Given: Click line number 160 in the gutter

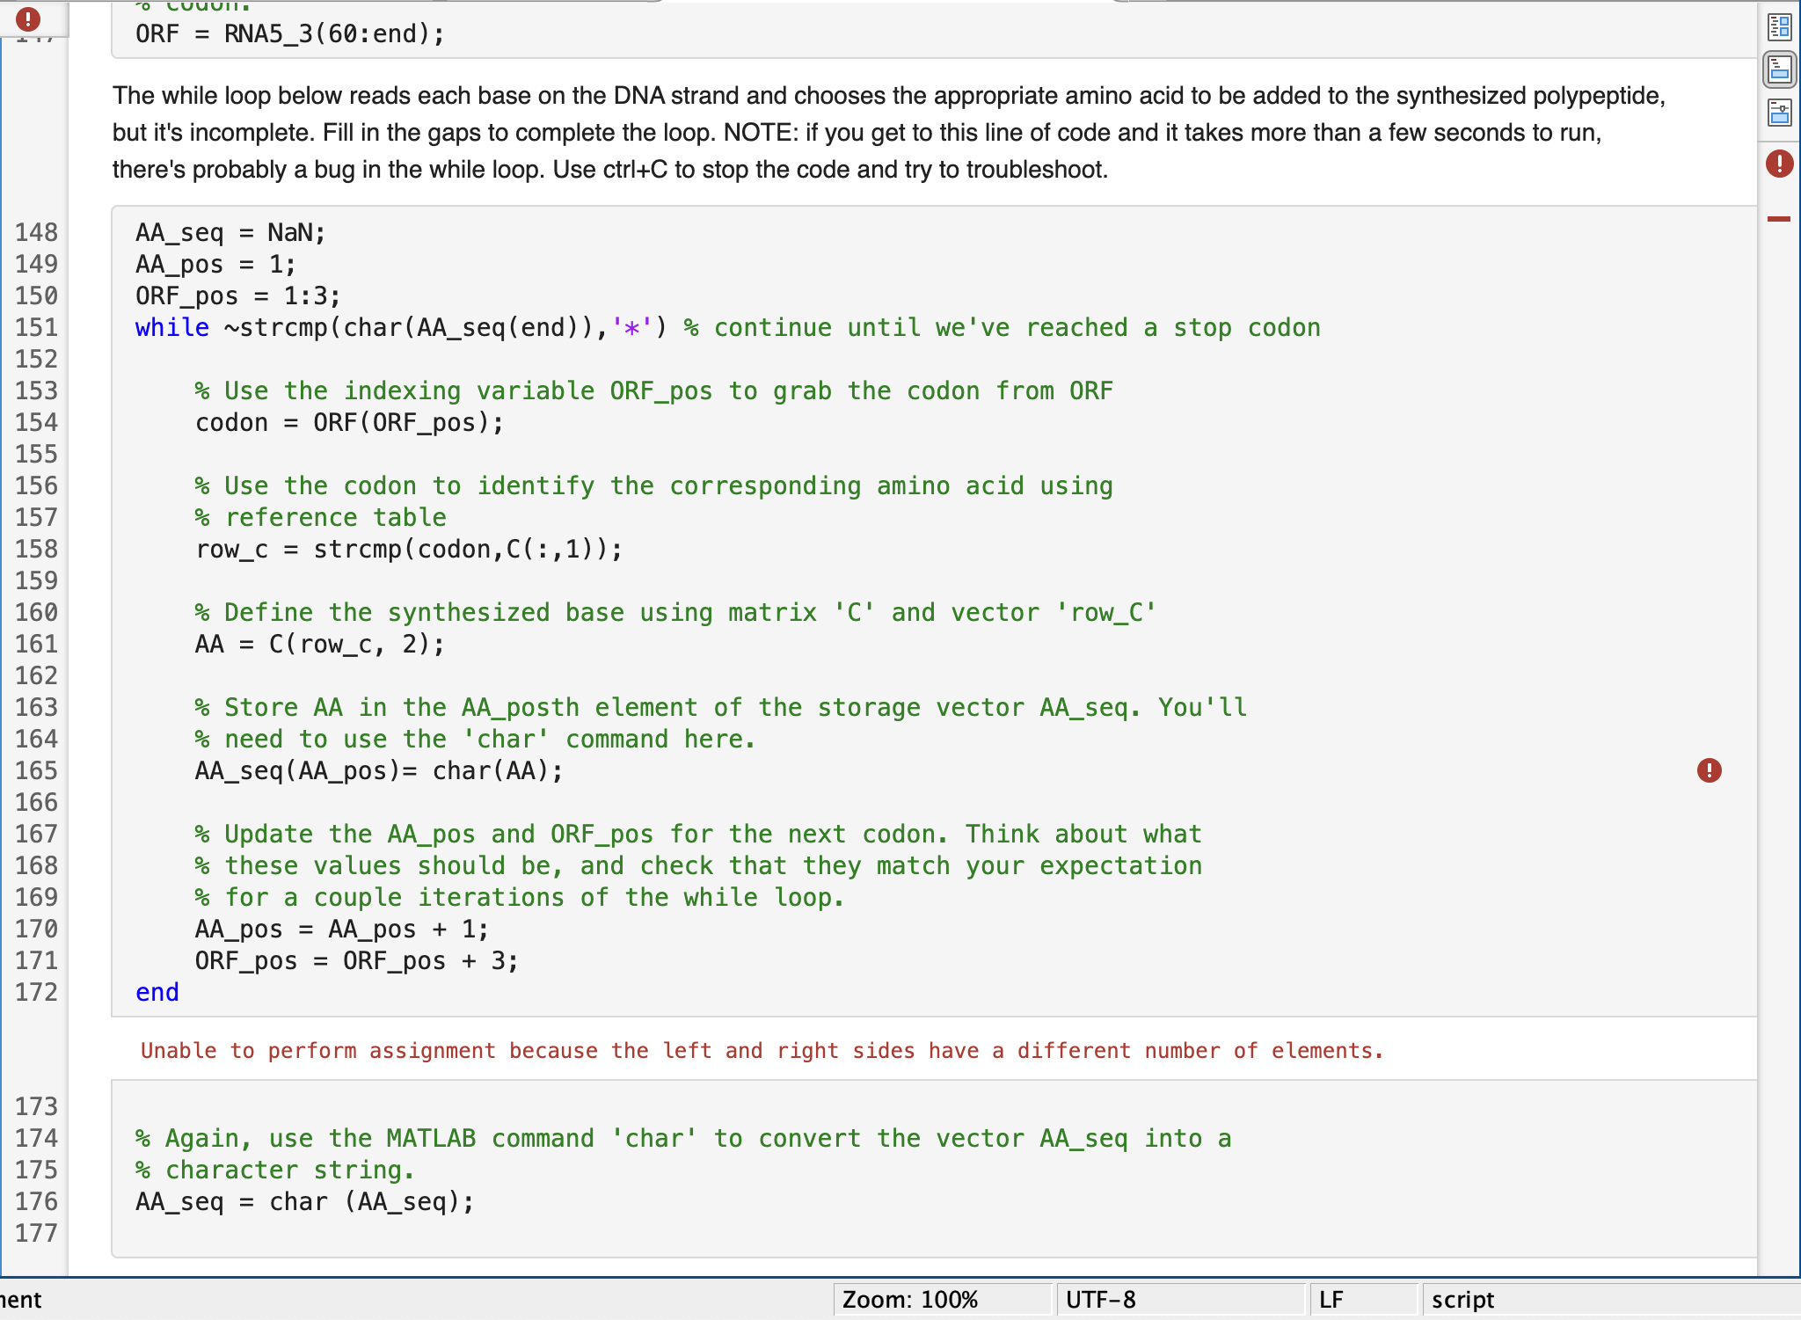Looking at the screenshot, I should tap(37, 612).
